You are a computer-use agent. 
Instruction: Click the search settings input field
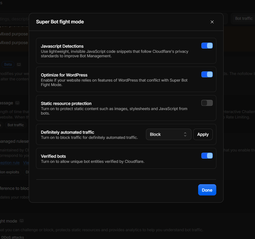point(14,19)
